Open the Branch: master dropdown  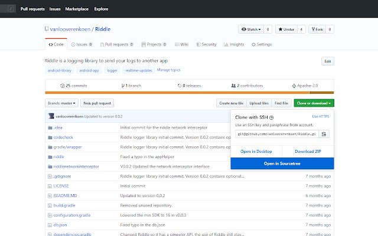[61, 103]
